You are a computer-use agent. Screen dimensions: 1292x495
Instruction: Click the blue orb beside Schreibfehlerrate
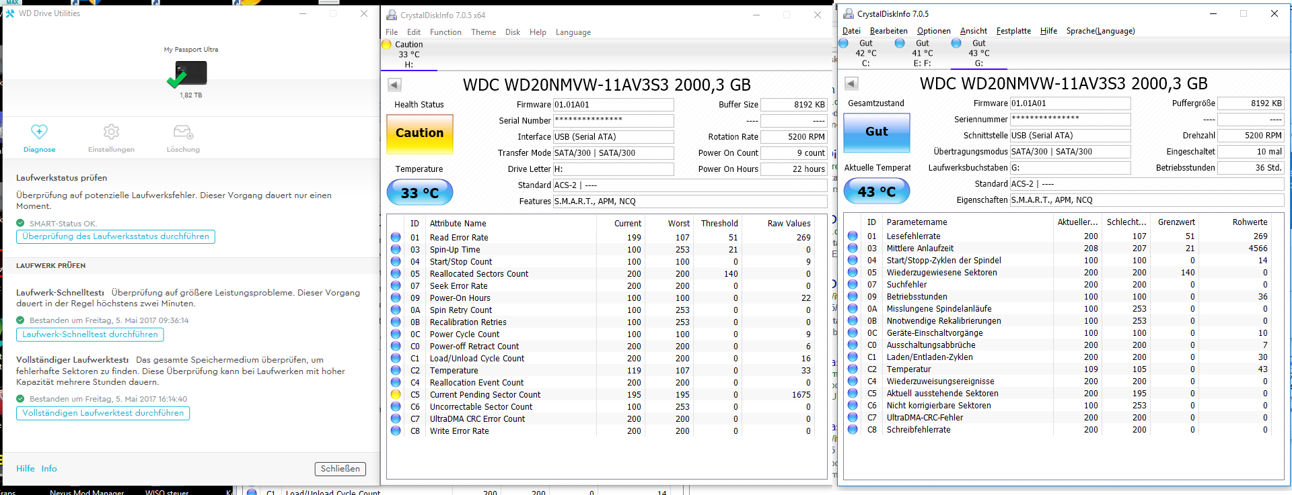pos(853,429)
